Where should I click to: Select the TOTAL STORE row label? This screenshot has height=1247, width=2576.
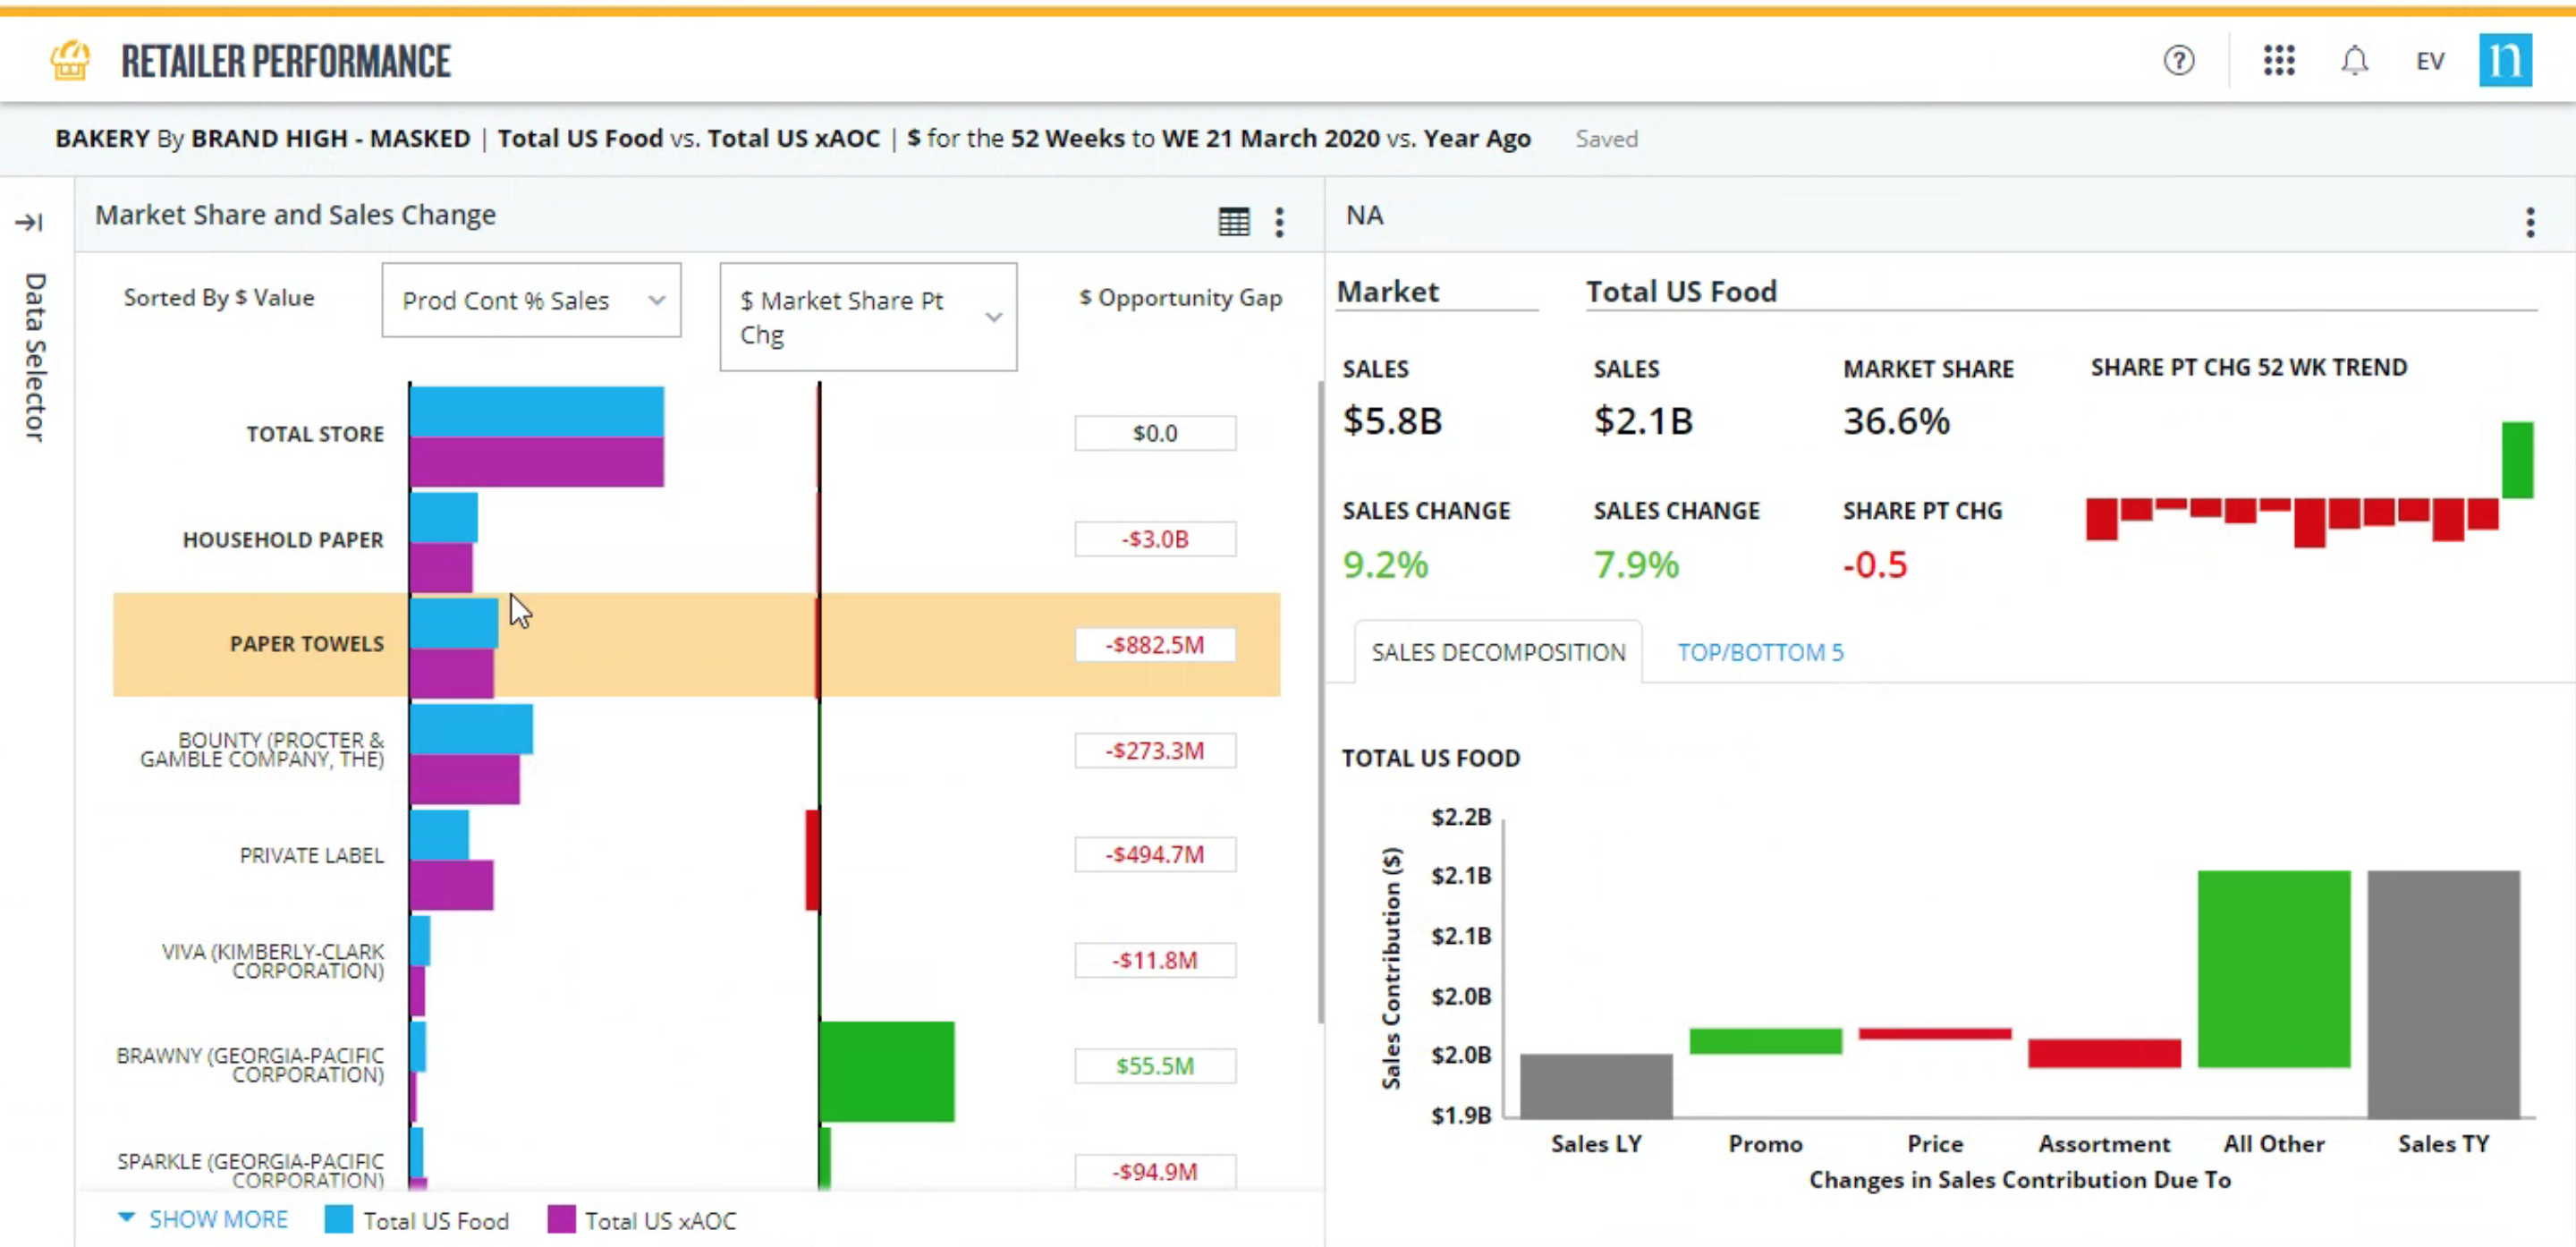[315, 434]
